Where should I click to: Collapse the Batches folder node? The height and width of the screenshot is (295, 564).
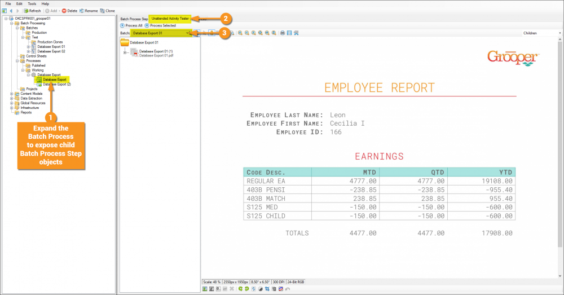(x=17, y=28)
